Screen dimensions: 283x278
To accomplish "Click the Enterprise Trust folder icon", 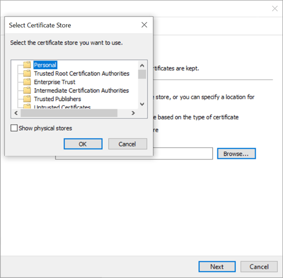I will (27, 82).
